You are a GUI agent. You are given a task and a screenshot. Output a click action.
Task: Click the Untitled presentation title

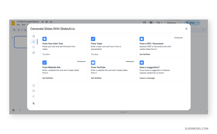point(28,22)
